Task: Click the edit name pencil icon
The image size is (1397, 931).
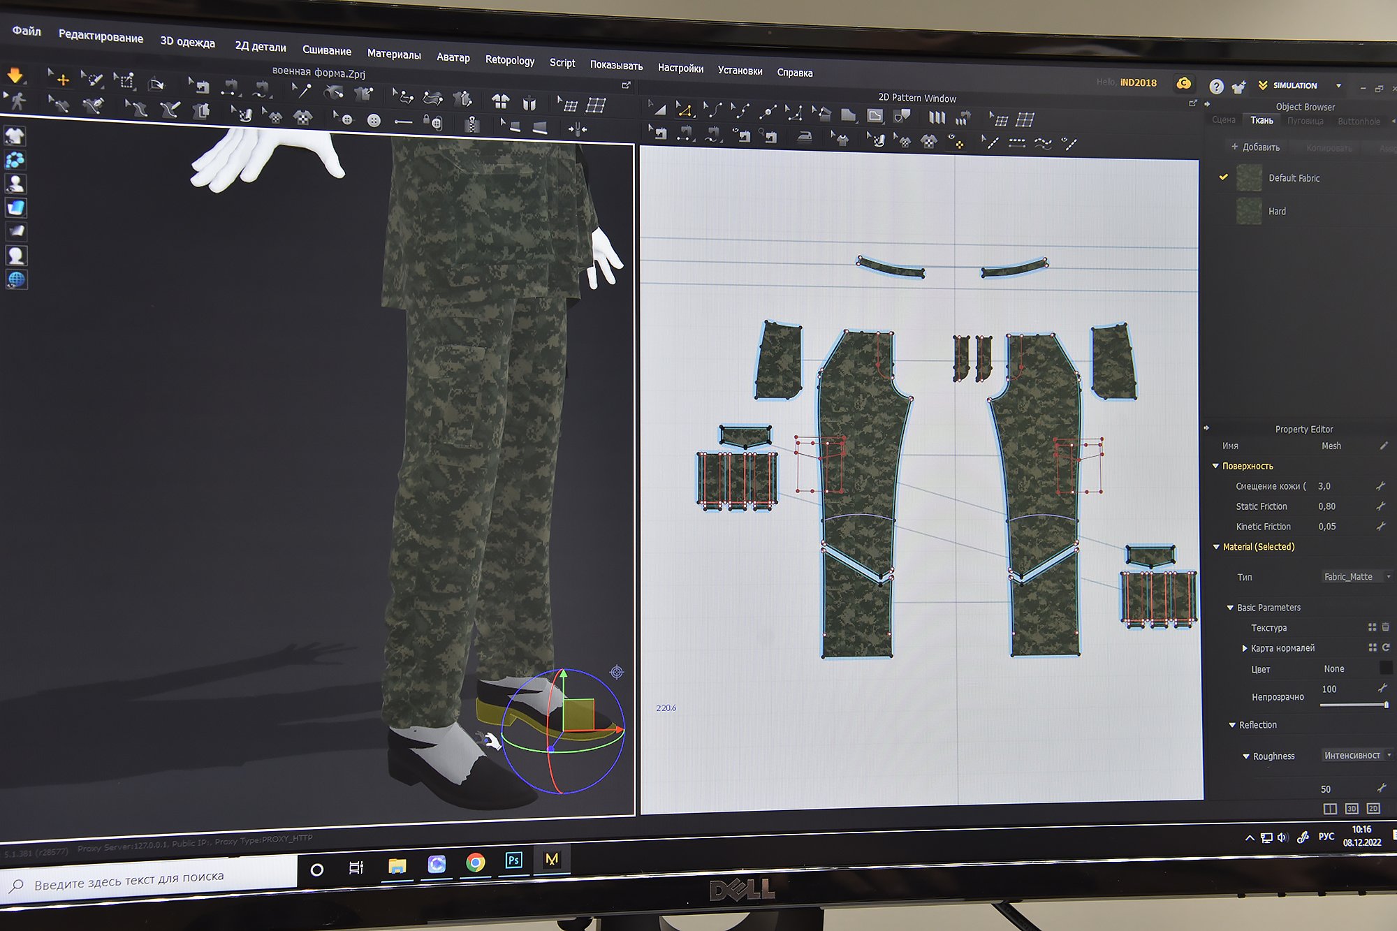Action: coord(1384,446)
